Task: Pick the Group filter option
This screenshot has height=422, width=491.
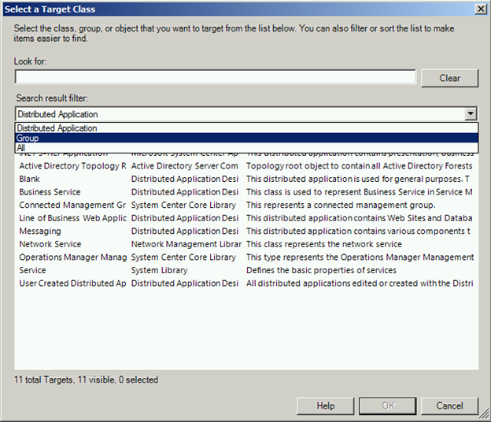Action: click(246, 138)
